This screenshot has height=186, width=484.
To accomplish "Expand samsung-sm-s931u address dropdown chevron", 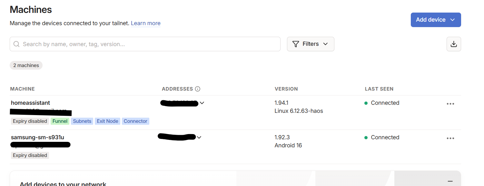I will click(199, 137).
